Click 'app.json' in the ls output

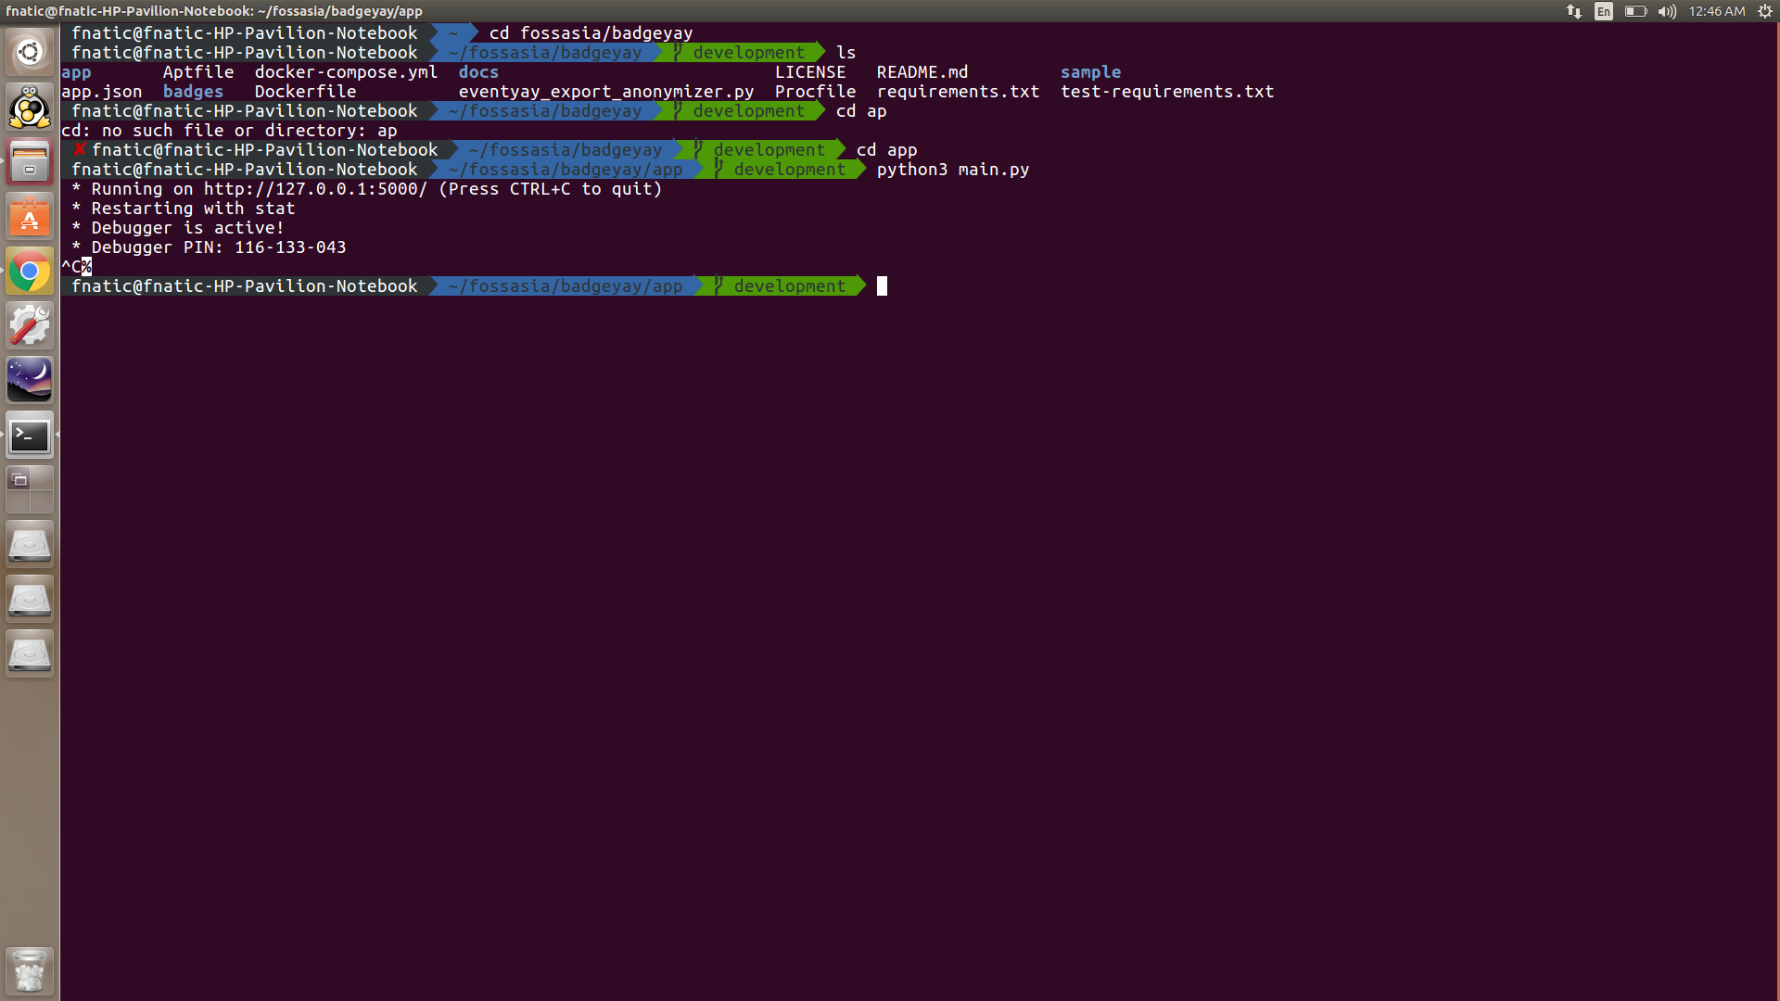(x=102, y=92)
